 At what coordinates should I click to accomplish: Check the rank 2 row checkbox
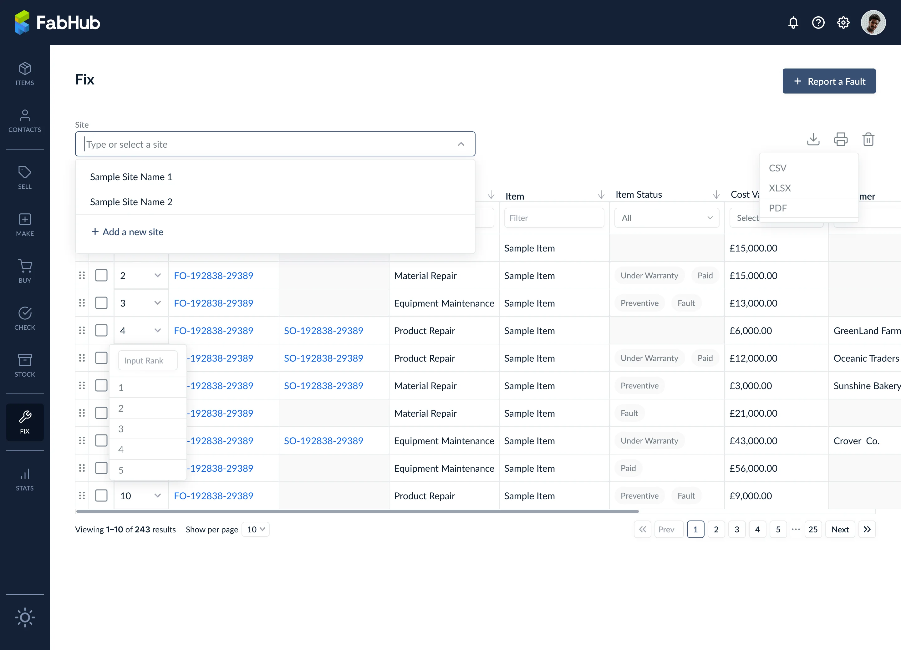pyautogui.click(x=101, y=275)
